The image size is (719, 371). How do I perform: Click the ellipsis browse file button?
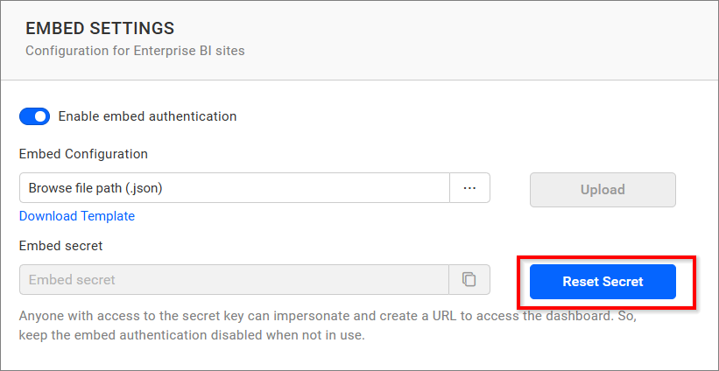[x=469, y=188]
